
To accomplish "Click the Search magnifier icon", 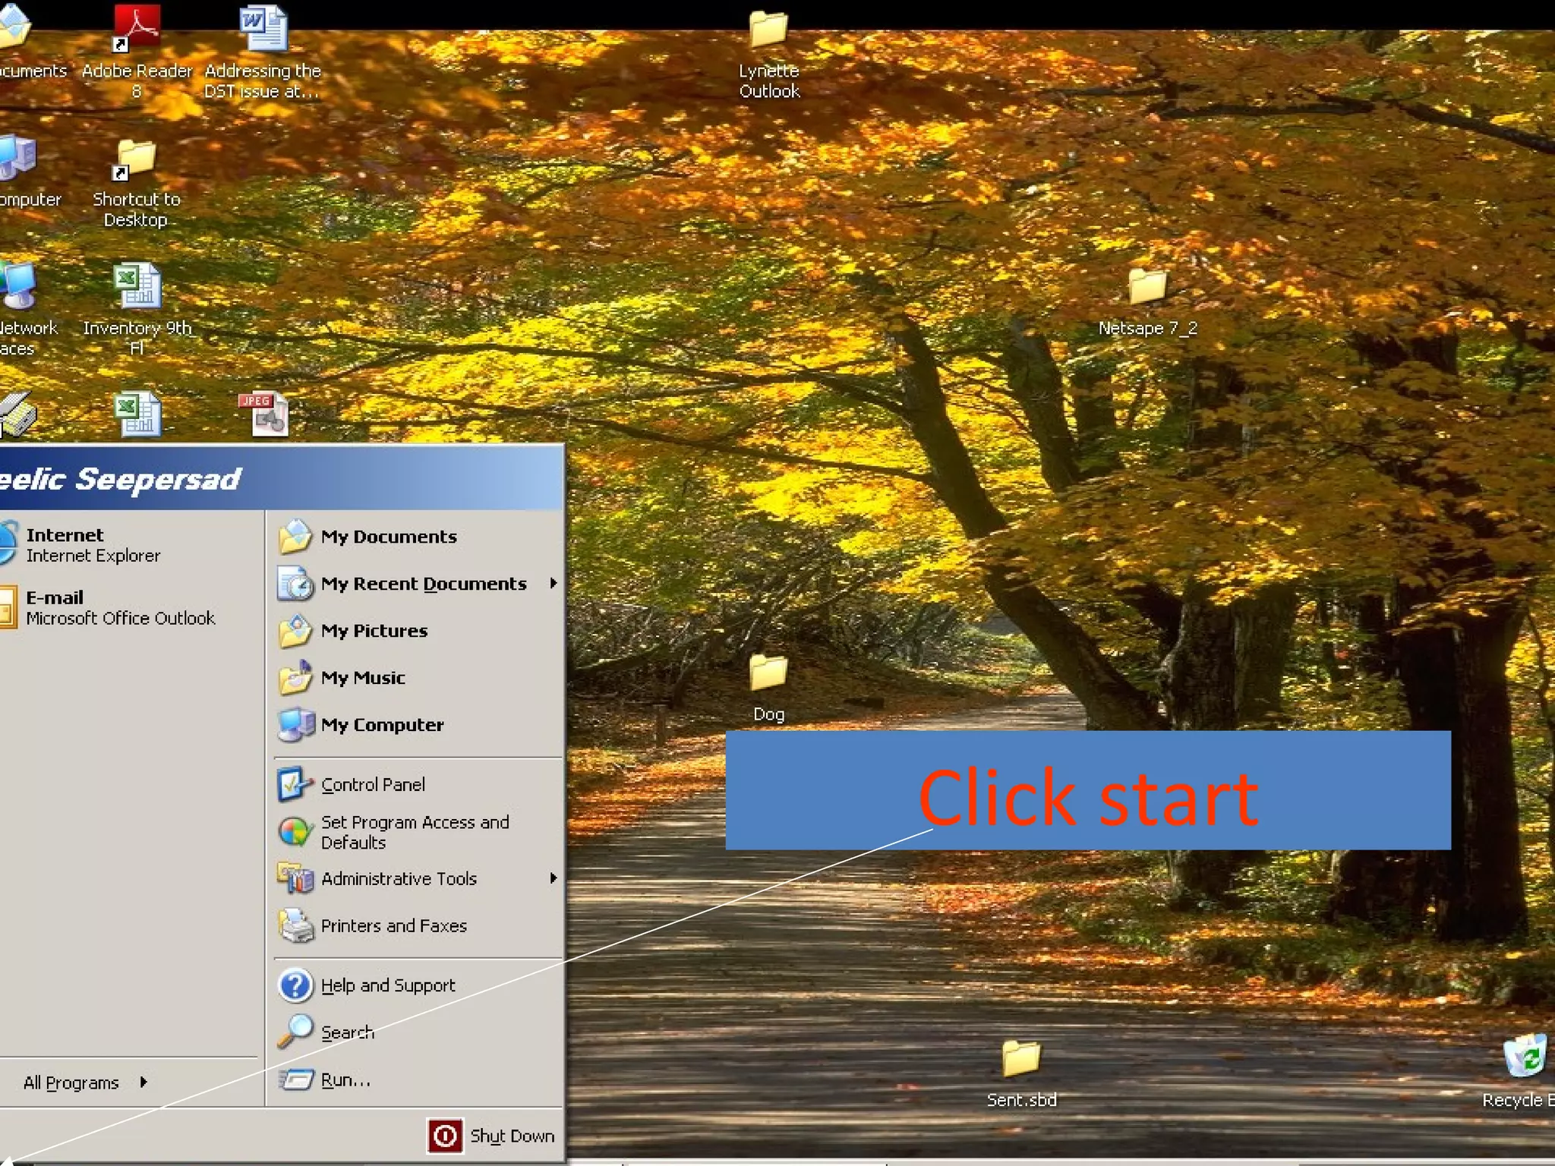I will tap(295, 1032).
